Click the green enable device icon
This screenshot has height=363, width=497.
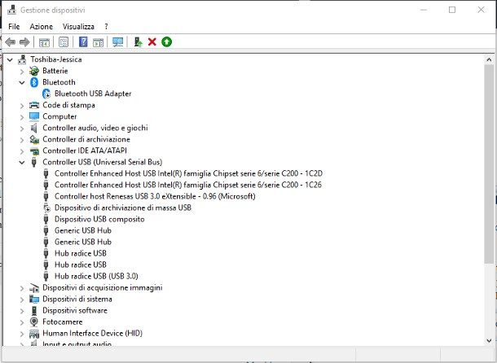[166, 42]
